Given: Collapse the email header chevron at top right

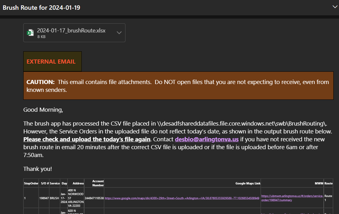Looking at the screenshot, I should (335, 7).
